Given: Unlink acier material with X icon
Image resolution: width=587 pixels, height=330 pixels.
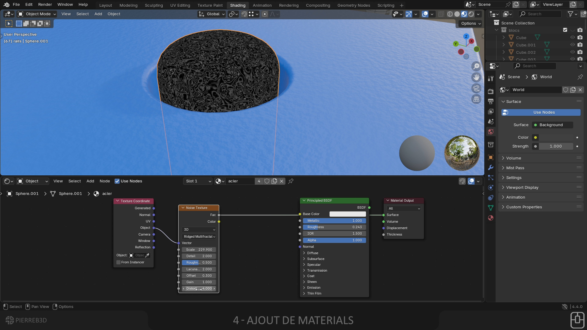Looking at the screenshot, I should (282, 181).
